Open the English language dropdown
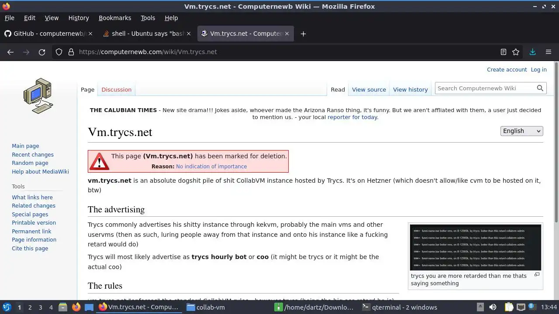 [x=521, y=131]
